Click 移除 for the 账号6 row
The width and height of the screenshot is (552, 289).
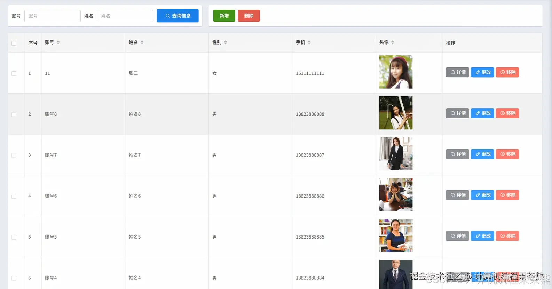(x=507, y=195)
